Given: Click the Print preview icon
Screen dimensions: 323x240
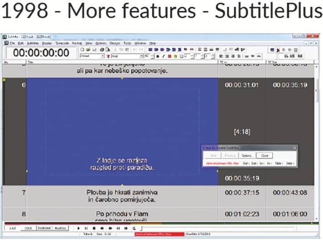Looking at the screenshot, I should [108, 50].
